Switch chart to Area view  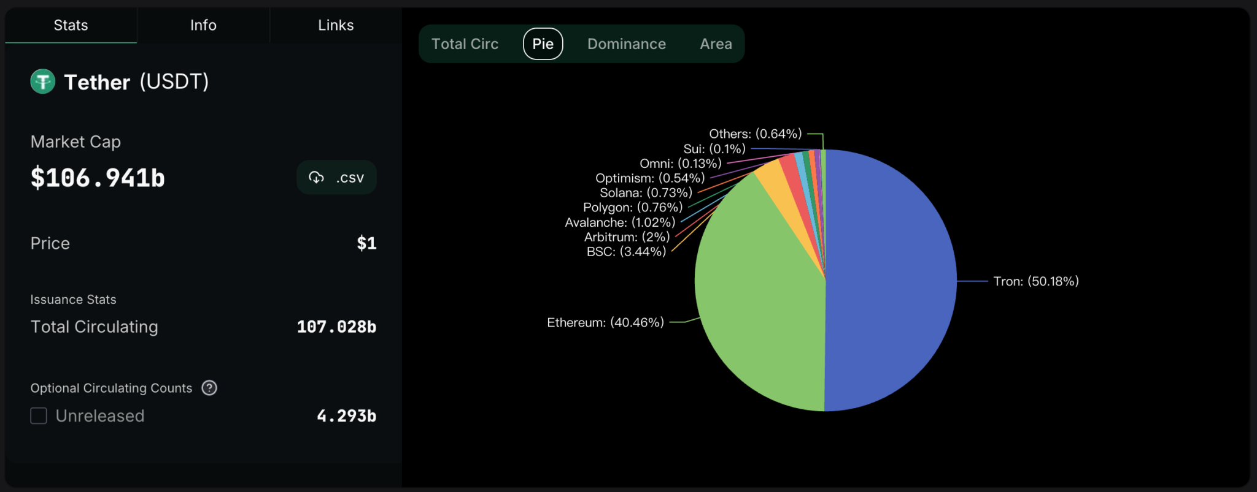click(716, 44)
